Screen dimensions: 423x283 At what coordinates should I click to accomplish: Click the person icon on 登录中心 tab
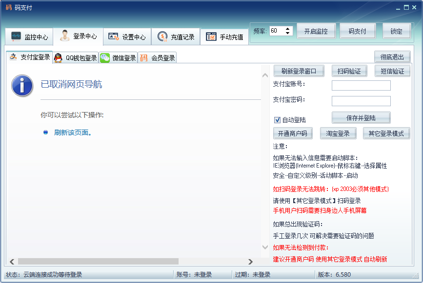pyautogui.click(x=64, y=36)
